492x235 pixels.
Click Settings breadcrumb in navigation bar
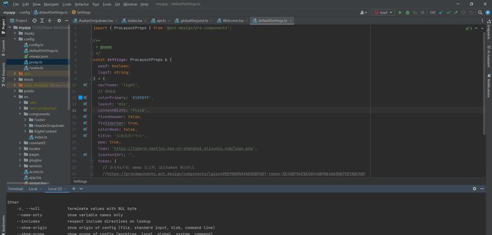[81, 12]
